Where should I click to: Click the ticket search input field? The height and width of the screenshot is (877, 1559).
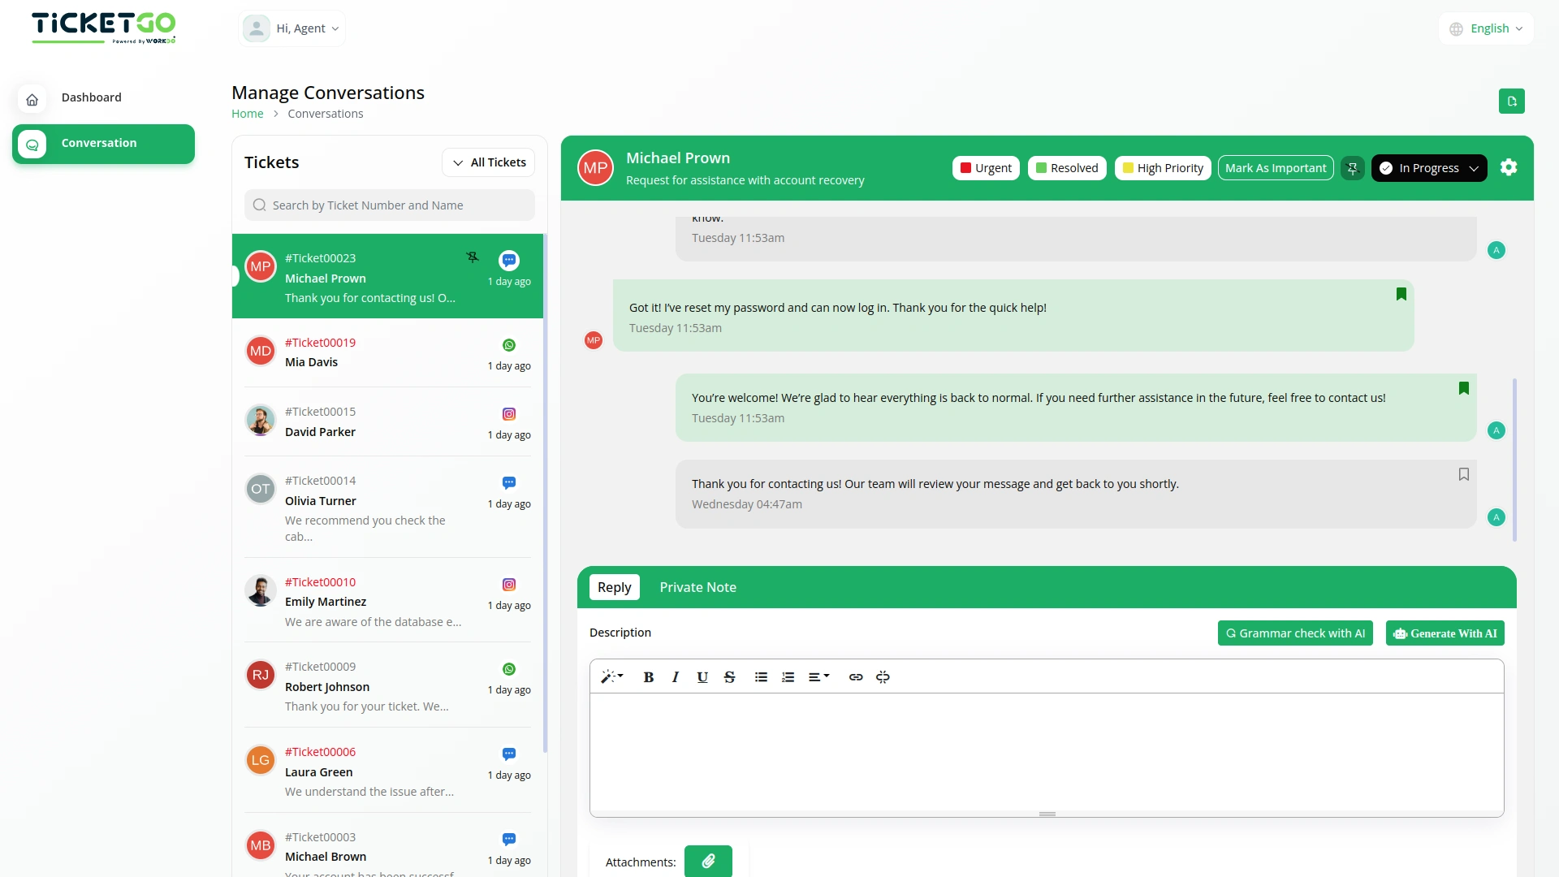[389, 205]
